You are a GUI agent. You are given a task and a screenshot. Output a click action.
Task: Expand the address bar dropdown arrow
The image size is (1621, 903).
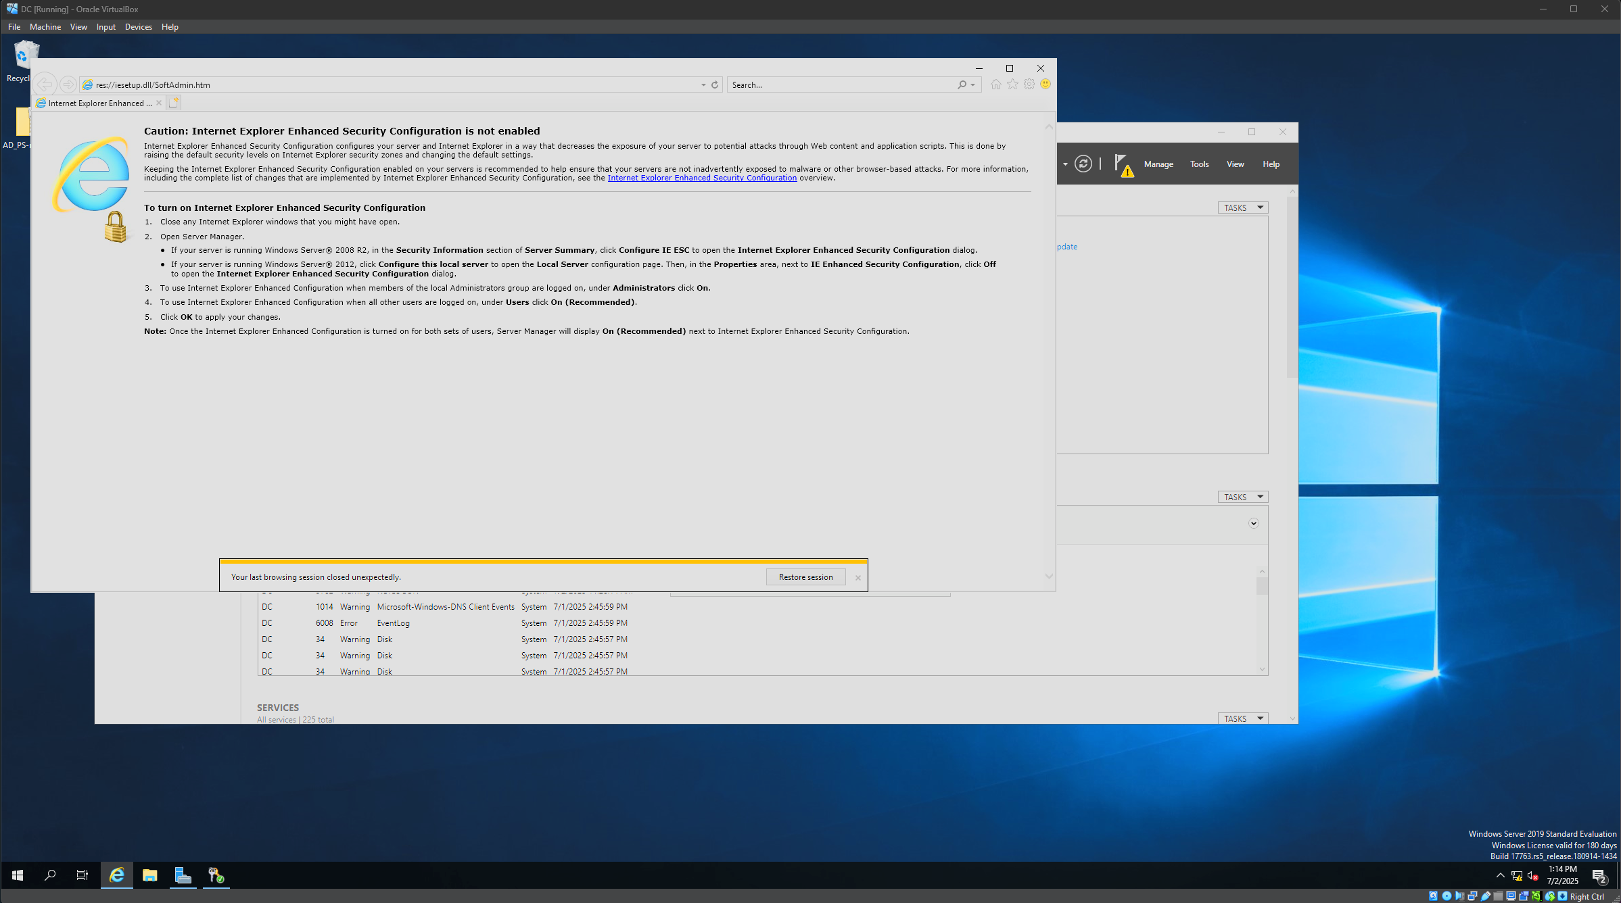[x=703, y=85]
